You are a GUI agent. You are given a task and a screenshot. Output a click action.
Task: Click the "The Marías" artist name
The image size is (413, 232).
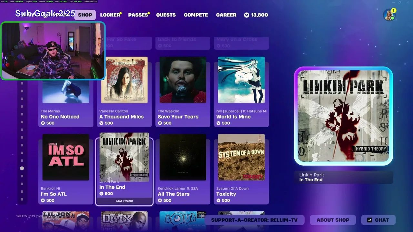pyautogui.click(x=50, y=111)
